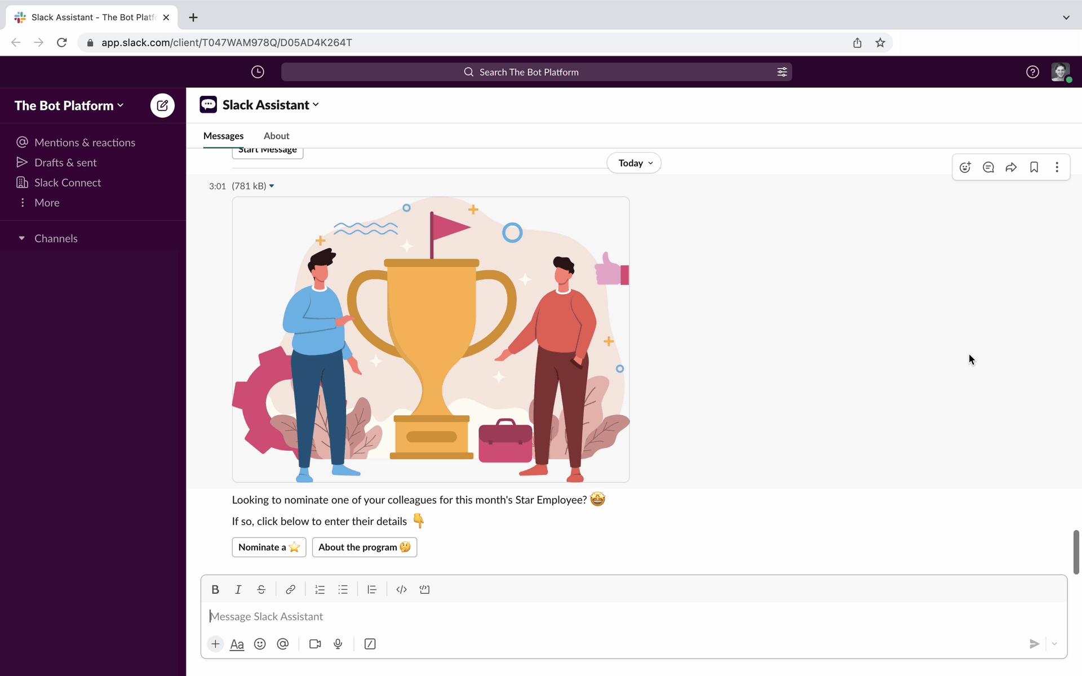Record an audio clip
The height and width of the screenshot is (676, 1082).
tap(338, 644)
